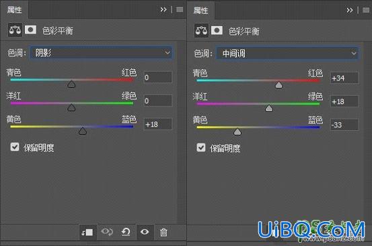Image resolution: width=372 pixels, height=246 pixels.
Task: Open left panel flyout menu
Action: (x=180, y=9)
